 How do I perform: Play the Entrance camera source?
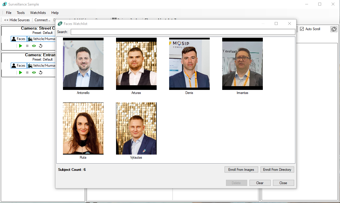coord(21,72)
